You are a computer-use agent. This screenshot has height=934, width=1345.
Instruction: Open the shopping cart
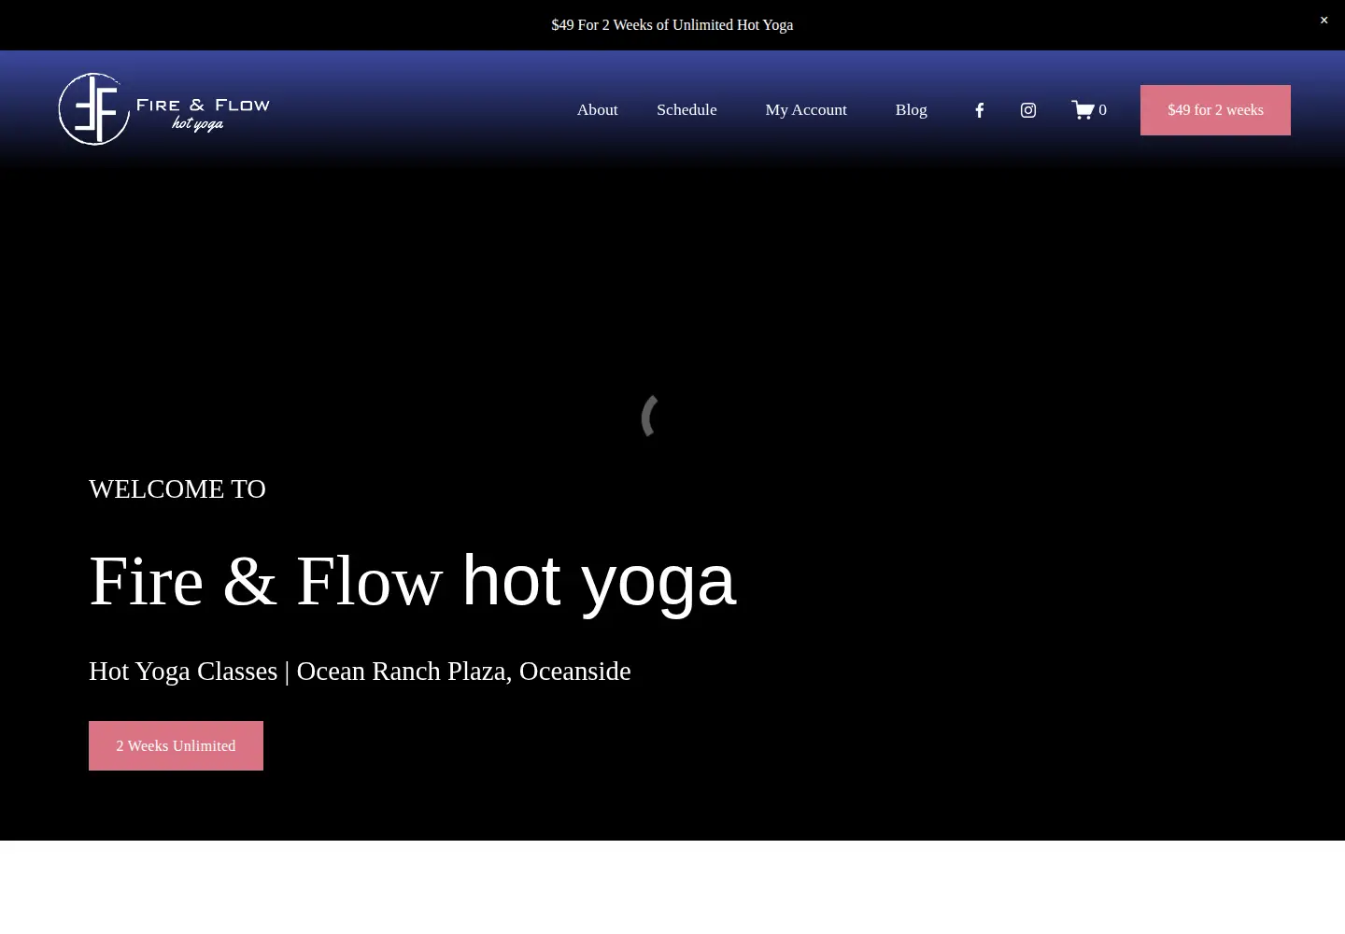point(1089,110)
